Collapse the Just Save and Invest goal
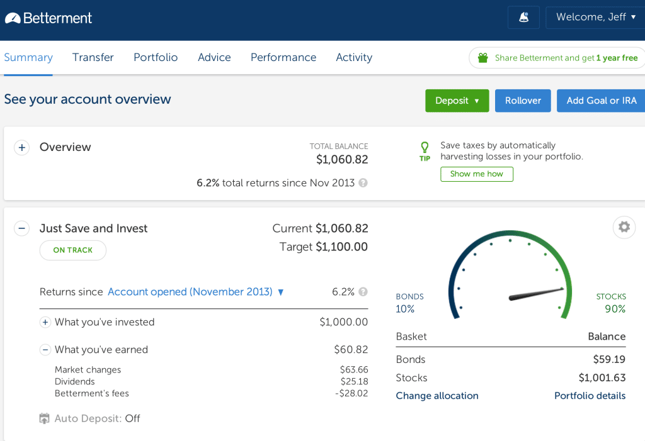The image size is (645, 441). point(21,228)
